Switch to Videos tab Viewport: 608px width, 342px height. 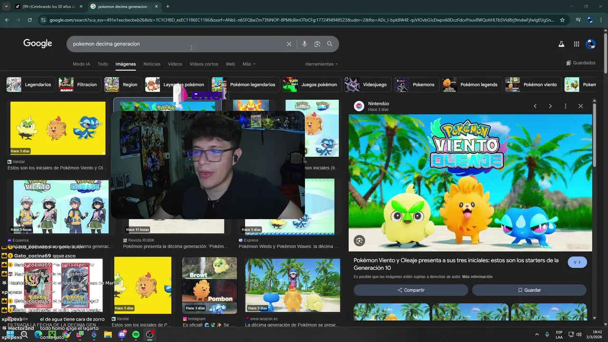coord(175,64)
